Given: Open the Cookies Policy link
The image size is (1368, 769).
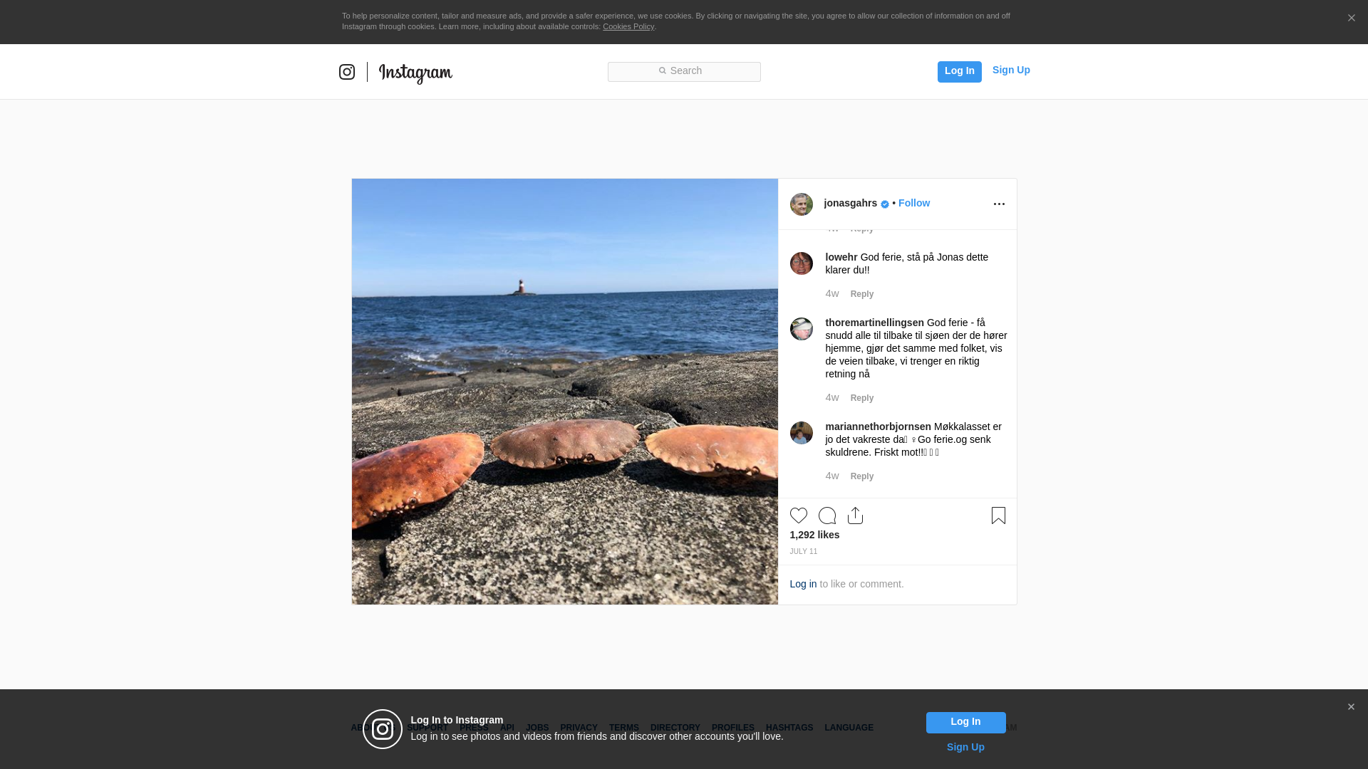Looking at the screenshot, I should point(628,27).
